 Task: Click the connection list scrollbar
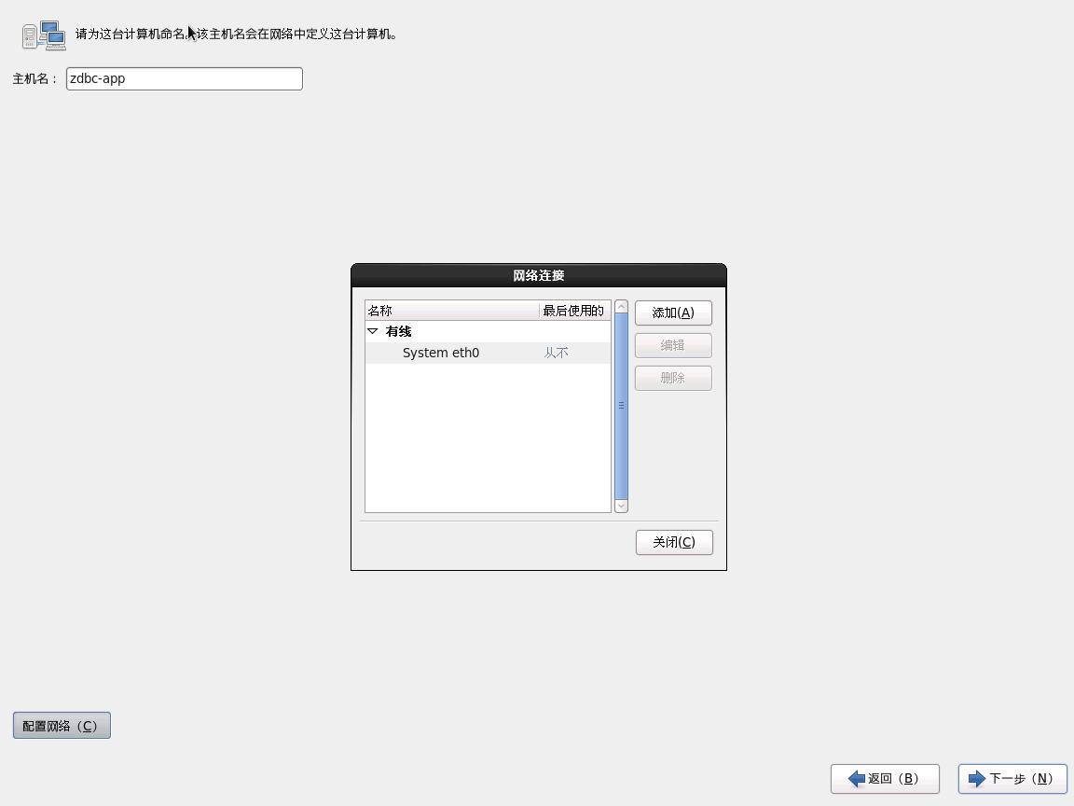tap(621, 405)
